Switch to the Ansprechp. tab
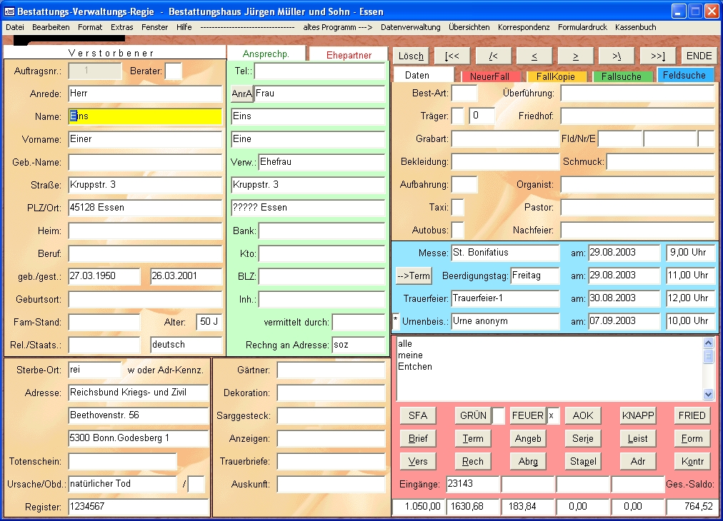The height and width of the screenshot is (521, 723). point(266,54)
